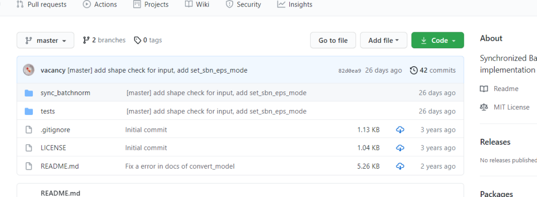Click the Go to file button

(333, 40)
